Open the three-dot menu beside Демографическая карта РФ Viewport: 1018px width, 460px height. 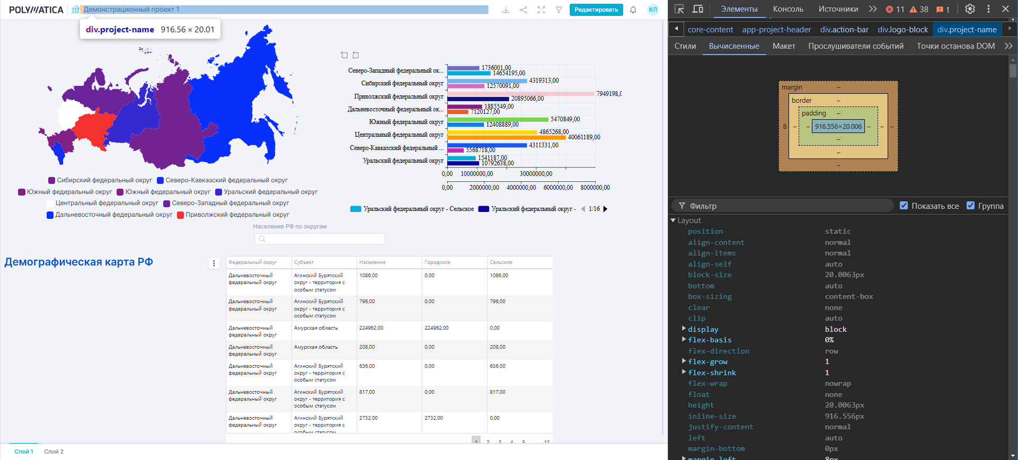tap(214, 263)
